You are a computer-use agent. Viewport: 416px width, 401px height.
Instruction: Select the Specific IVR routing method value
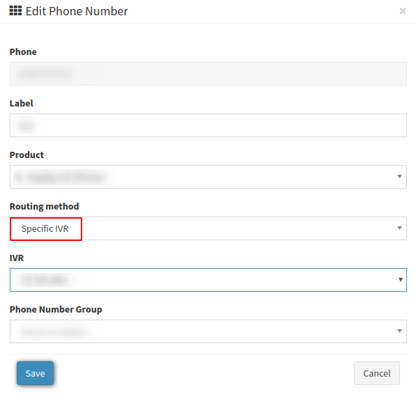tap(45, 229)
